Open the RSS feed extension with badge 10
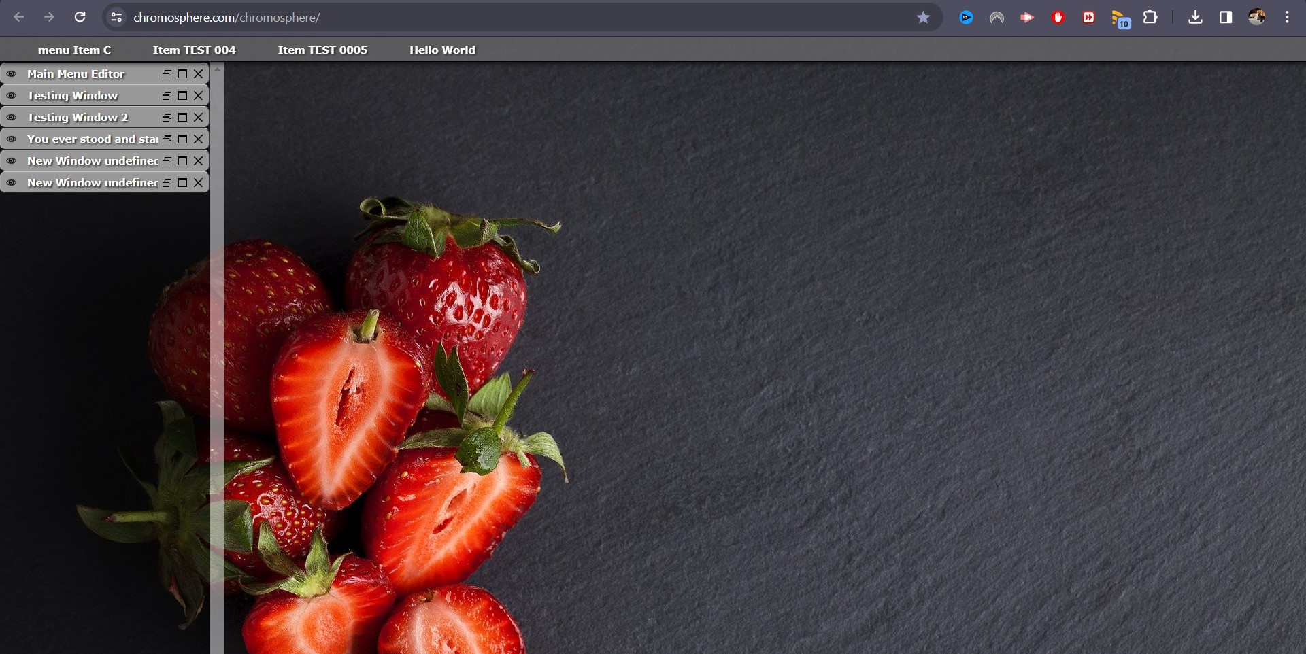Image resolution: width=1306 pixels, height=654 pixels. click(x=1120, y=18)
